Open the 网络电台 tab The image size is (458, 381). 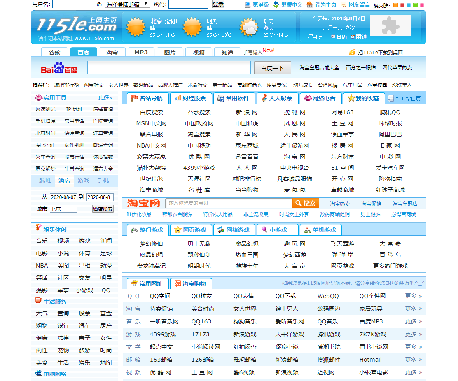tap(321, 99)
